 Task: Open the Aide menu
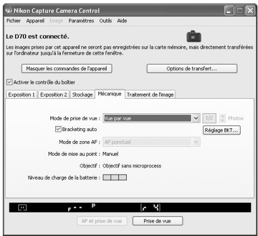[x=122, y=21]
